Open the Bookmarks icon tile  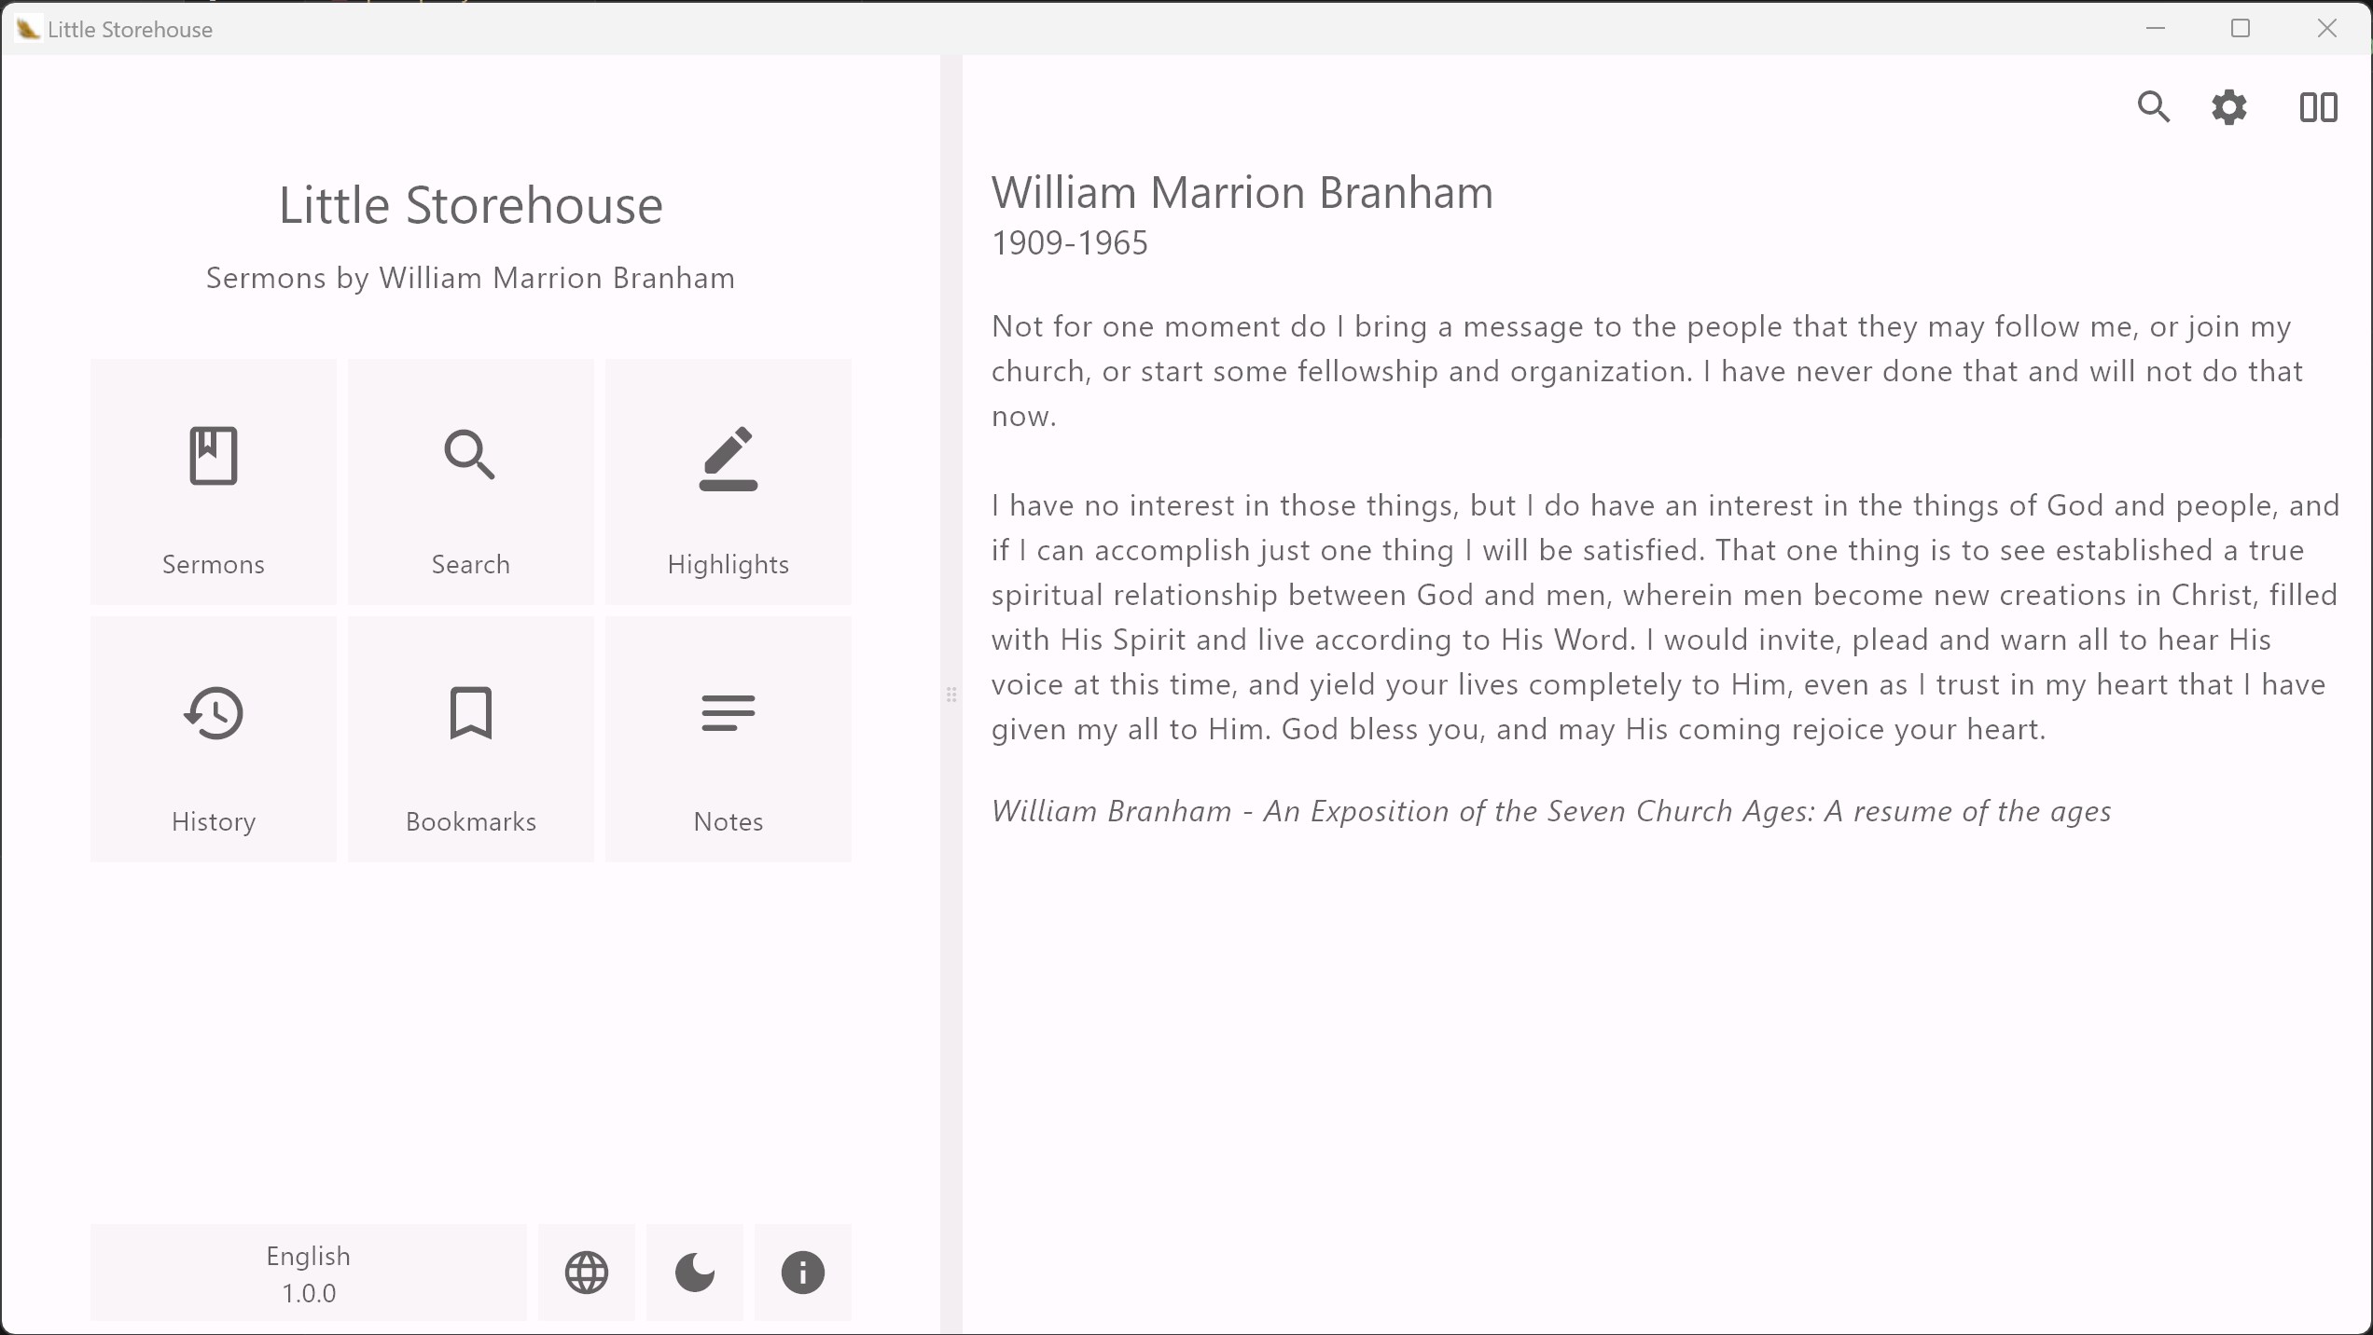coord(470,739)
